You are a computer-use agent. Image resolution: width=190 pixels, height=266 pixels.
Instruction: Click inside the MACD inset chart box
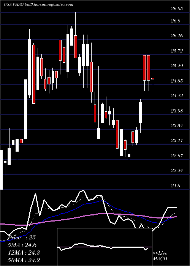pos(104,247)
